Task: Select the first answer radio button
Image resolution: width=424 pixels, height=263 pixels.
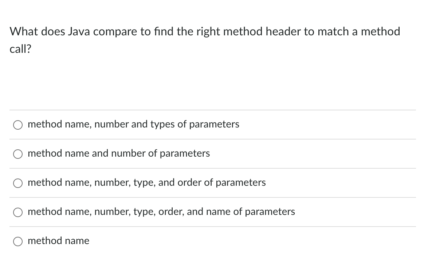Action: tap(17, 125)
